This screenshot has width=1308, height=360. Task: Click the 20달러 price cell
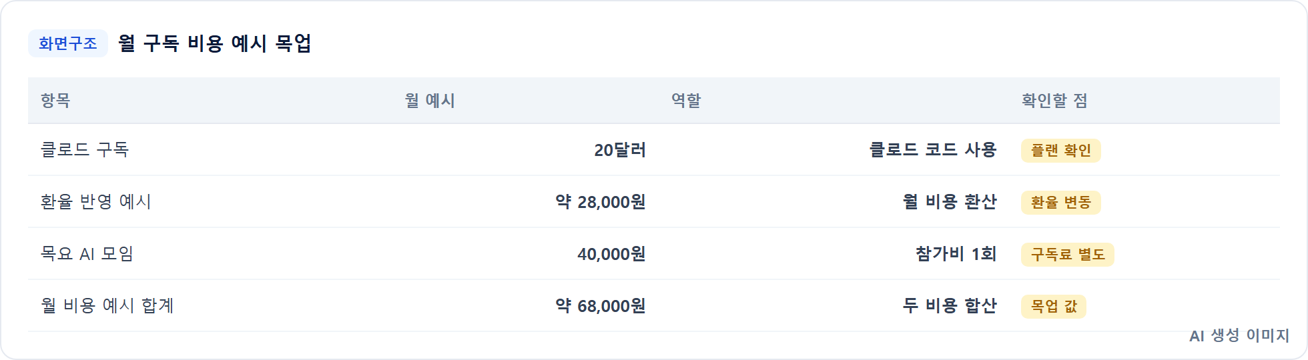(x=620, y=150)
